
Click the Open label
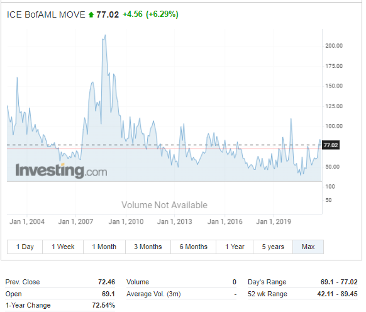pos(14,294)
